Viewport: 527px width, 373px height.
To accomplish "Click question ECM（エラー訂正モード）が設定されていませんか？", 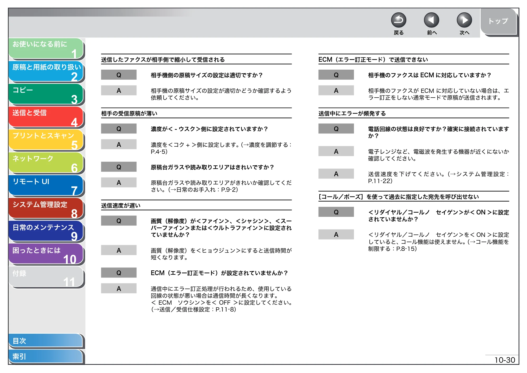I will pos(219,273).
